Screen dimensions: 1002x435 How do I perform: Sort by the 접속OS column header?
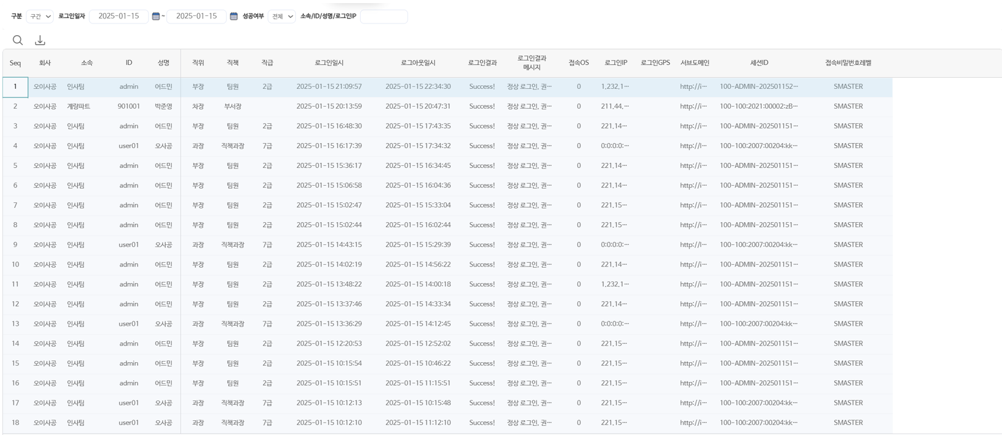pyautogui.click(x=578, y=63)
